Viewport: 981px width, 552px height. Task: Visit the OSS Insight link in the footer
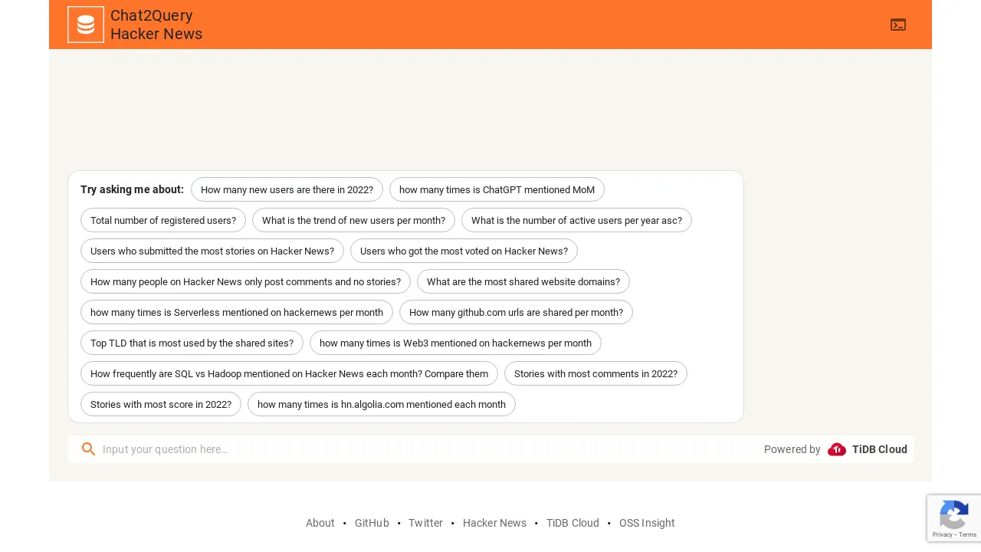click(x=647, y=523)
